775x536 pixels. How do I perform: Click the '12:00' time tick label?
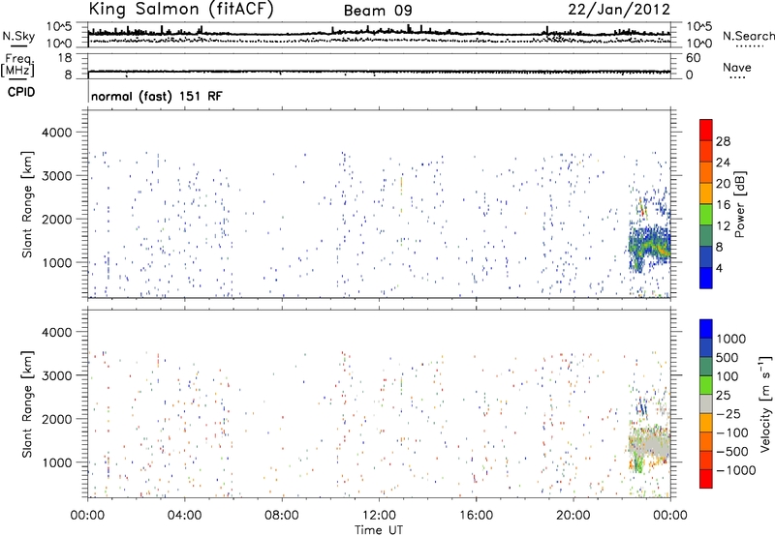[379, 516]
